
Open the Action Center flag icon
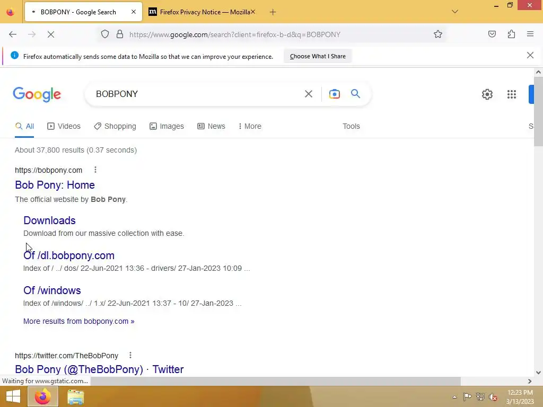click(467, 397)
